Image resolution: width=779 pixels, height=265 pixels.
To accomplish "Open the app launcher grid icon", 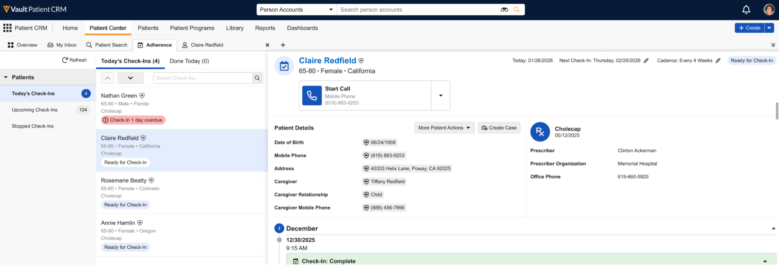I will click(7, 28).
